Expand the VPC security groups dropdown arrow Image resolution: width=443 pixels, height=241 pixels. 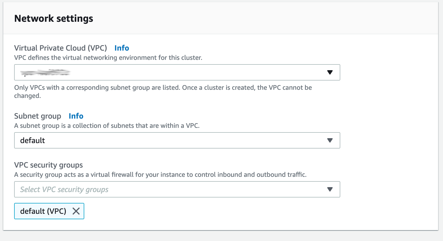pos(330,189)
